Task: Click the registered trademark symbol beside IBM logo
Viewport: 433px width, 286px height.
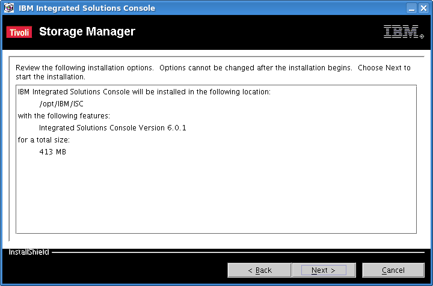Action: click(x=422, y=36)
